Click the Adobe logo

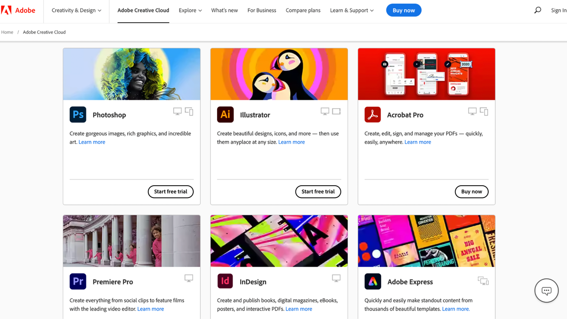tap(18, 10)
